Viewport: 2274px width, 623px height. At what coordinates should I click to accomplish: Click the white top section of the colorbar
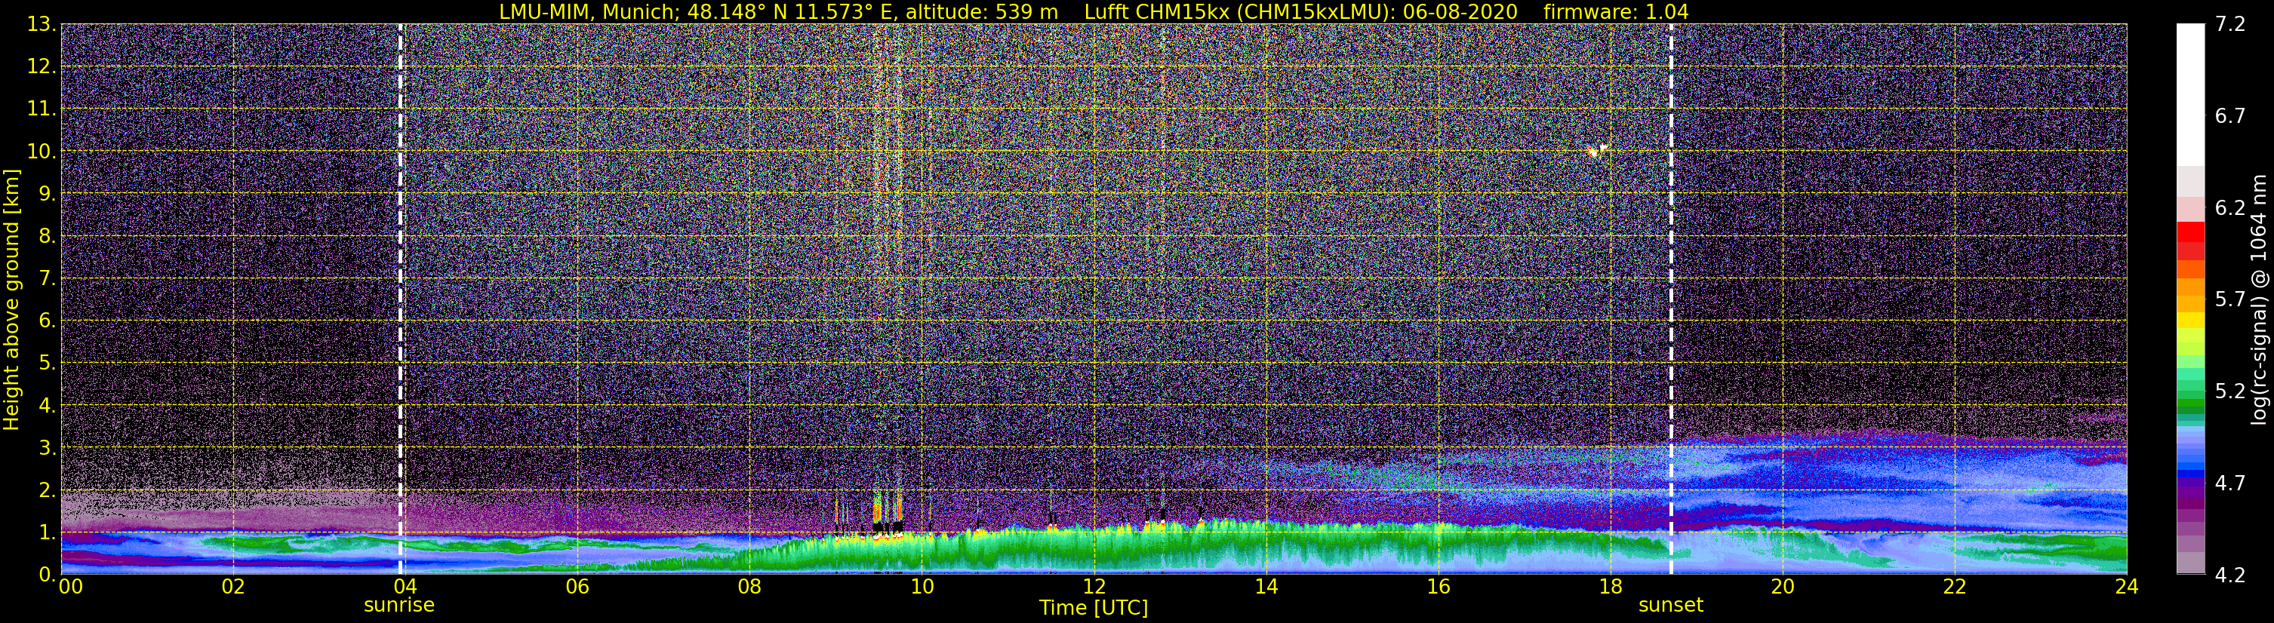[x=2190, y=94]
